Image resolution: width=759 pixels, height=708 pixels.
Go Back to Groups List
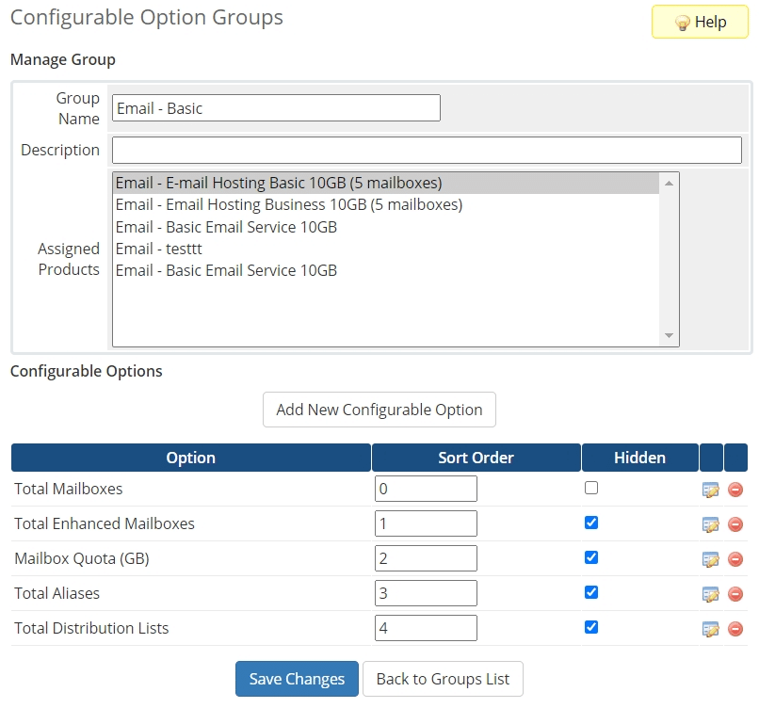[x=443, y=679]
